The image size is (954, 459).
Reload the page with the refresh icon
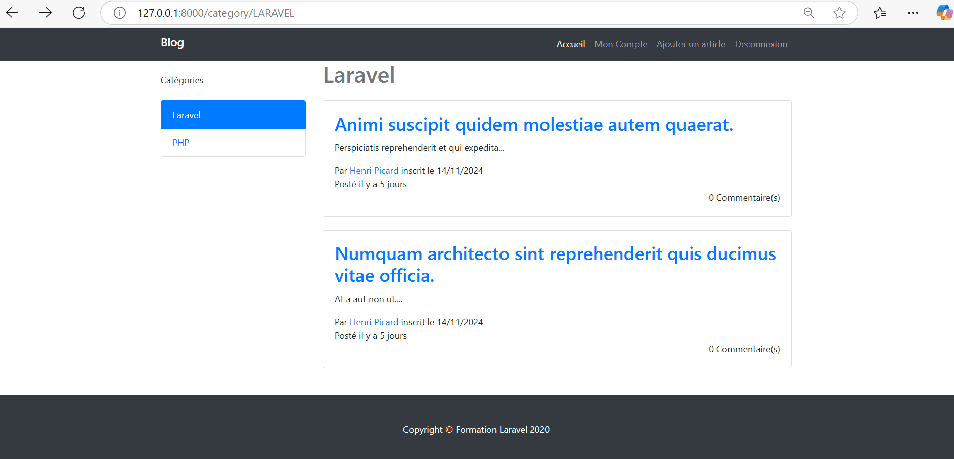tap(79, 13)
